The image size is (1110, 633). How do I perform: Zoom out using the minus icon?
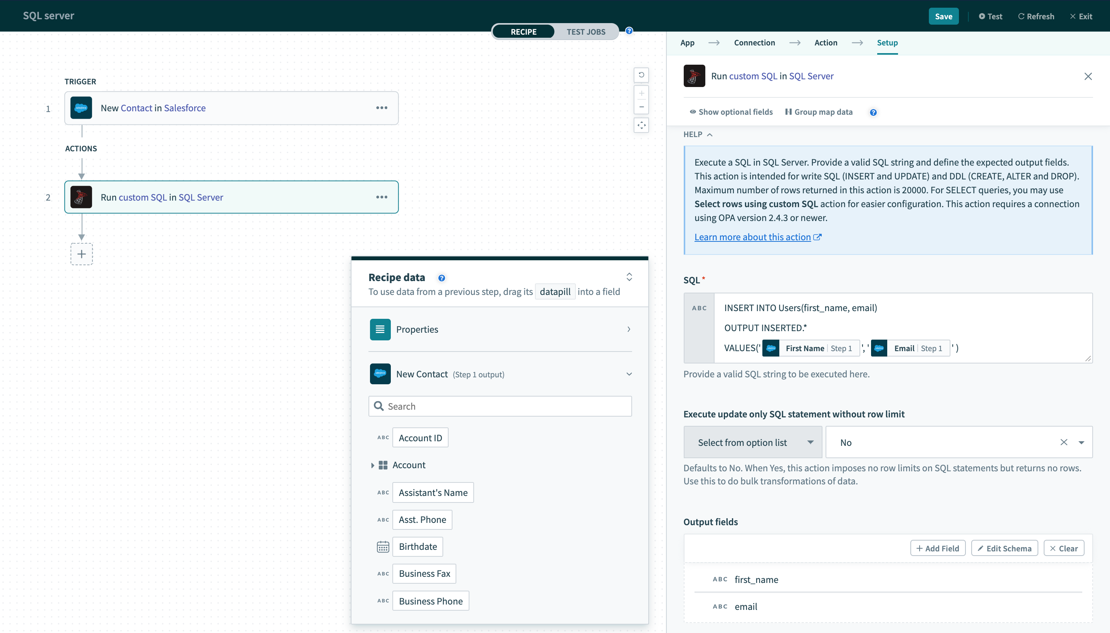[x=641, y=107]
